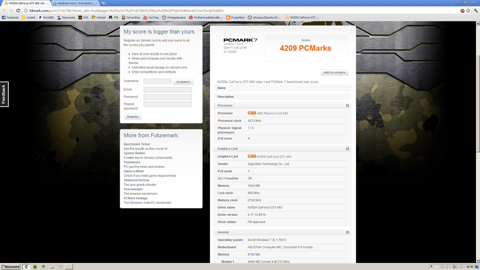Go back with the browser back arrow

pyautogui.click(x=4, y=10)
